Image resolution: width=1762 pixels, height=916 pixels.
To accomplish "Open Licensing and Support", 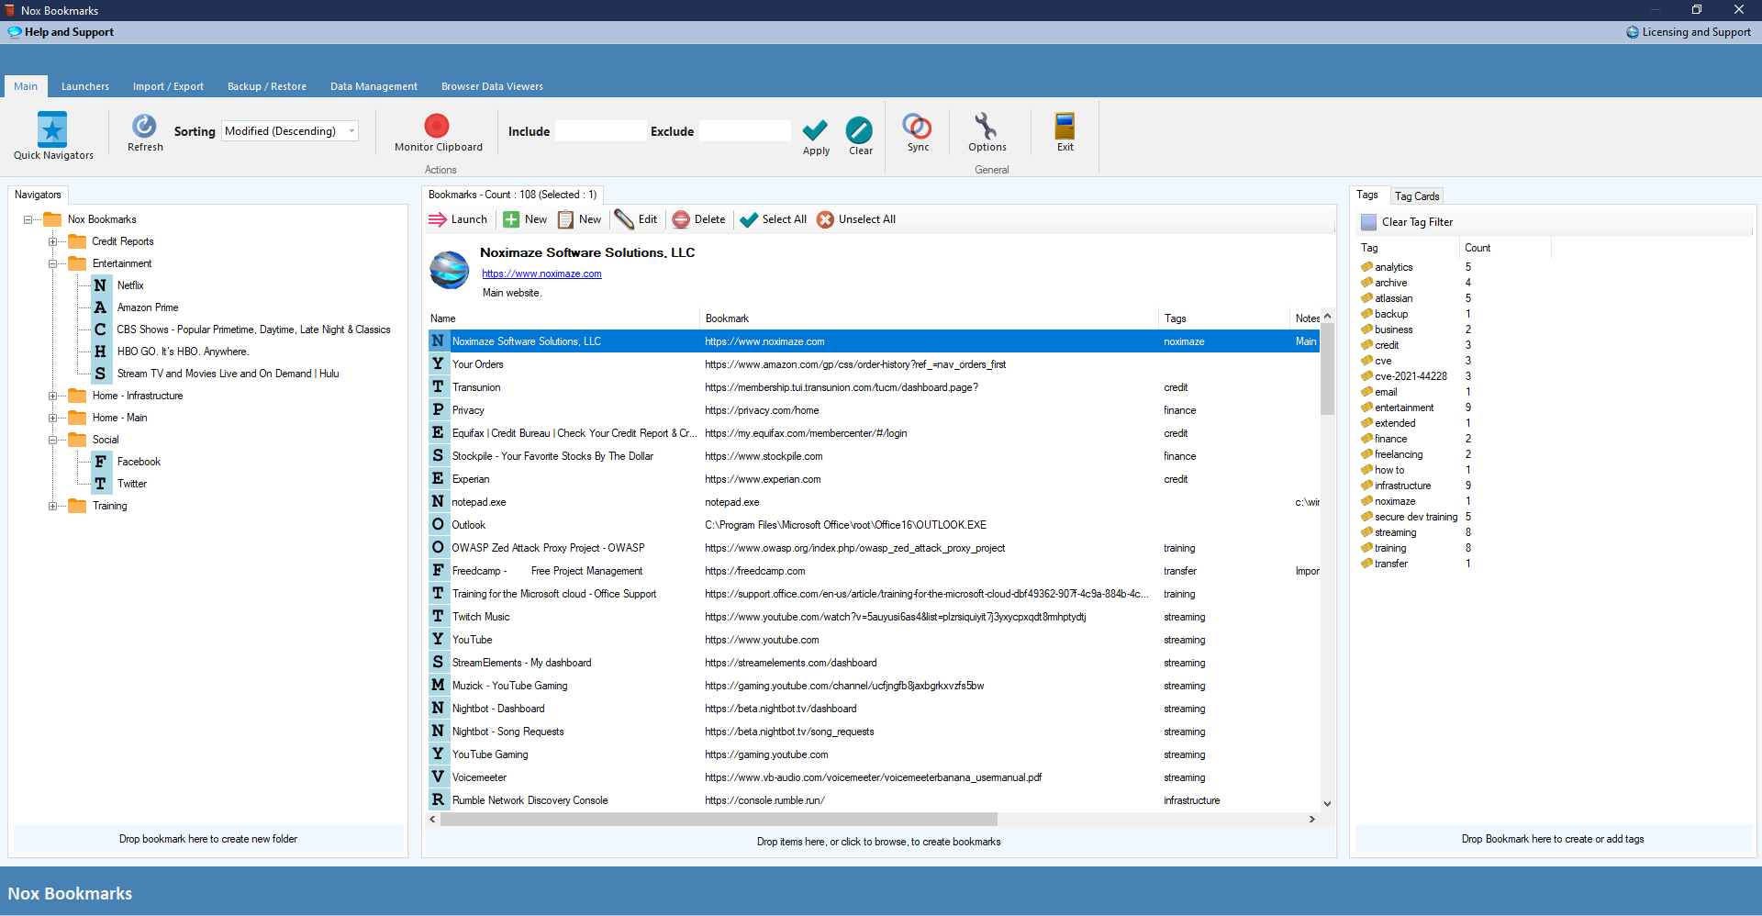I will coord(1689,32).
